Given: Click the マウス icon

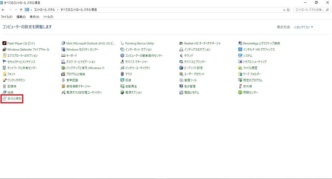Looking at the screenshot, I should pyautogui.click(x=122, y=74).
